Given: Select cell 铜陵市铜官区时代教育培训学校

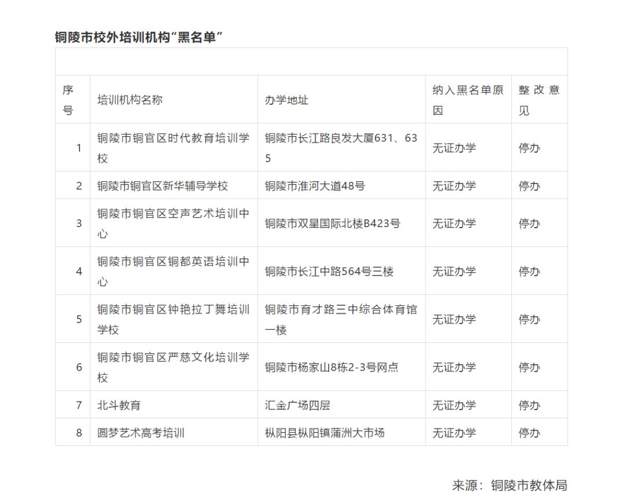Looking at the screenshot, I should (174, 148).
